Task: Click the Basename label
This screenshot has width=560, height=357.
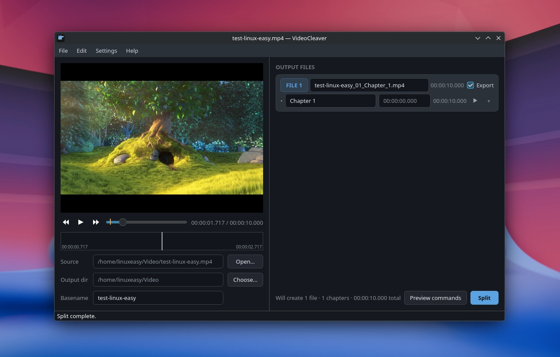Action: click(74, 298)
